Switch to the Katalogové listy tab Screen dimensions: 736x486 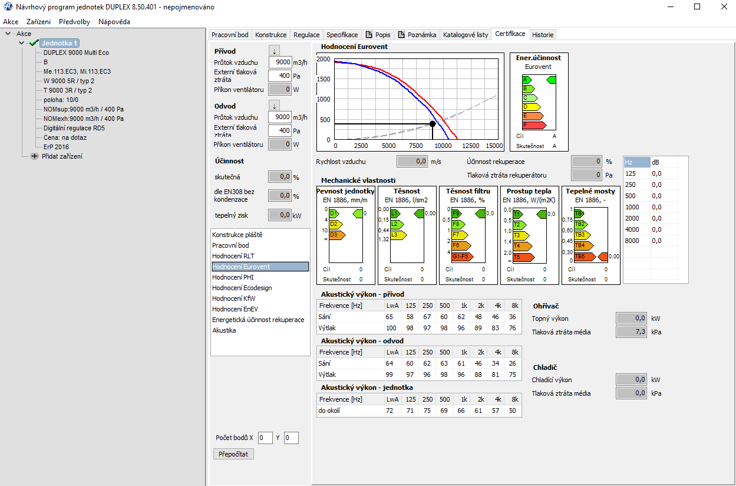pos(466,35)
